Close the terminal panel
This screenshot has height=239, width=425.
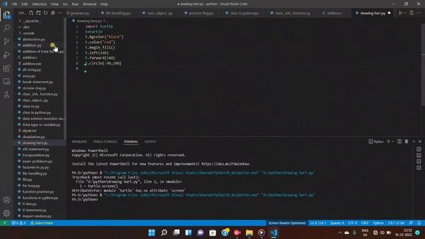(420, 141)
